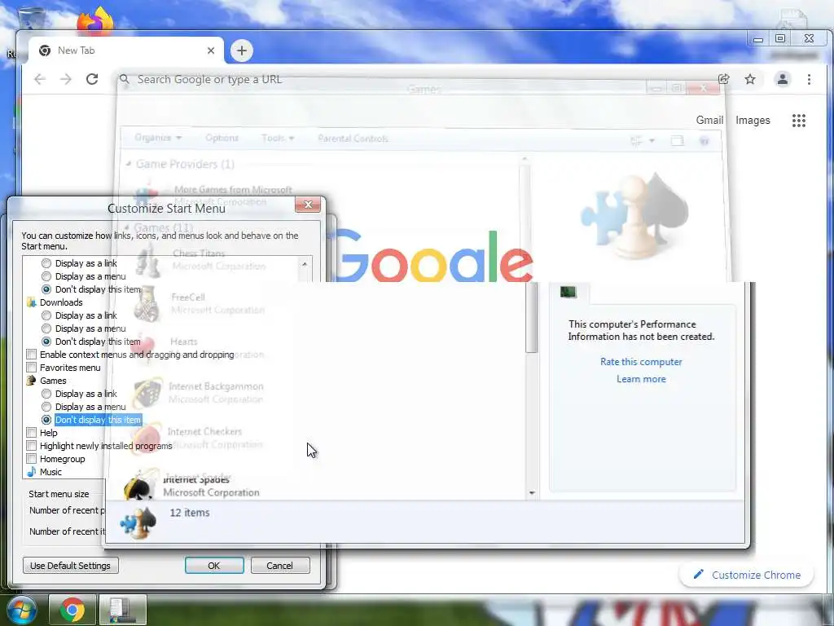834x626 pixels.
Task: Close the Customize Start Menu dialog
Action: point(307,205)
